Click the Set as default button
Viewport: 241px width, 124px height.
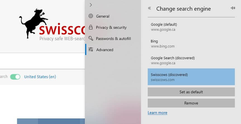click(x=191, y=92)
